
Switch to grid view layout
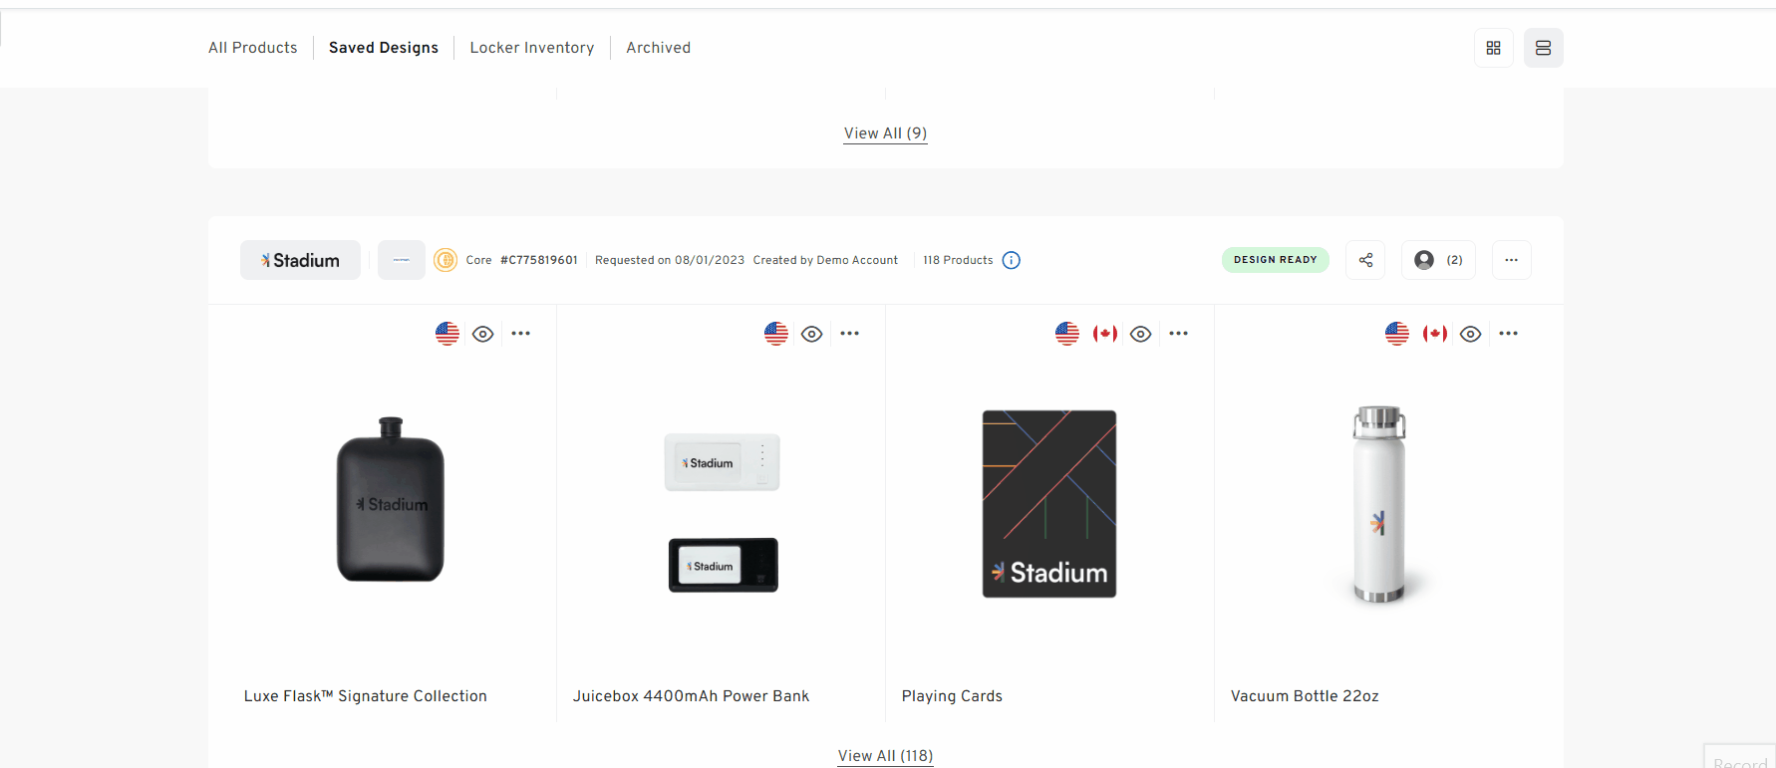(x=1493, y=48)
